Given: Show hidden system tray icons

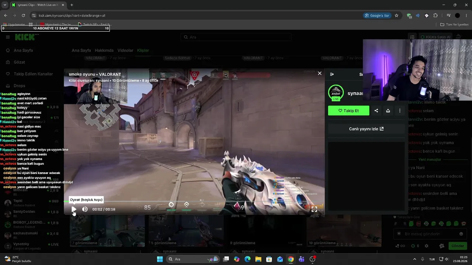Looking at the screenshot, I should click(414, 259).
